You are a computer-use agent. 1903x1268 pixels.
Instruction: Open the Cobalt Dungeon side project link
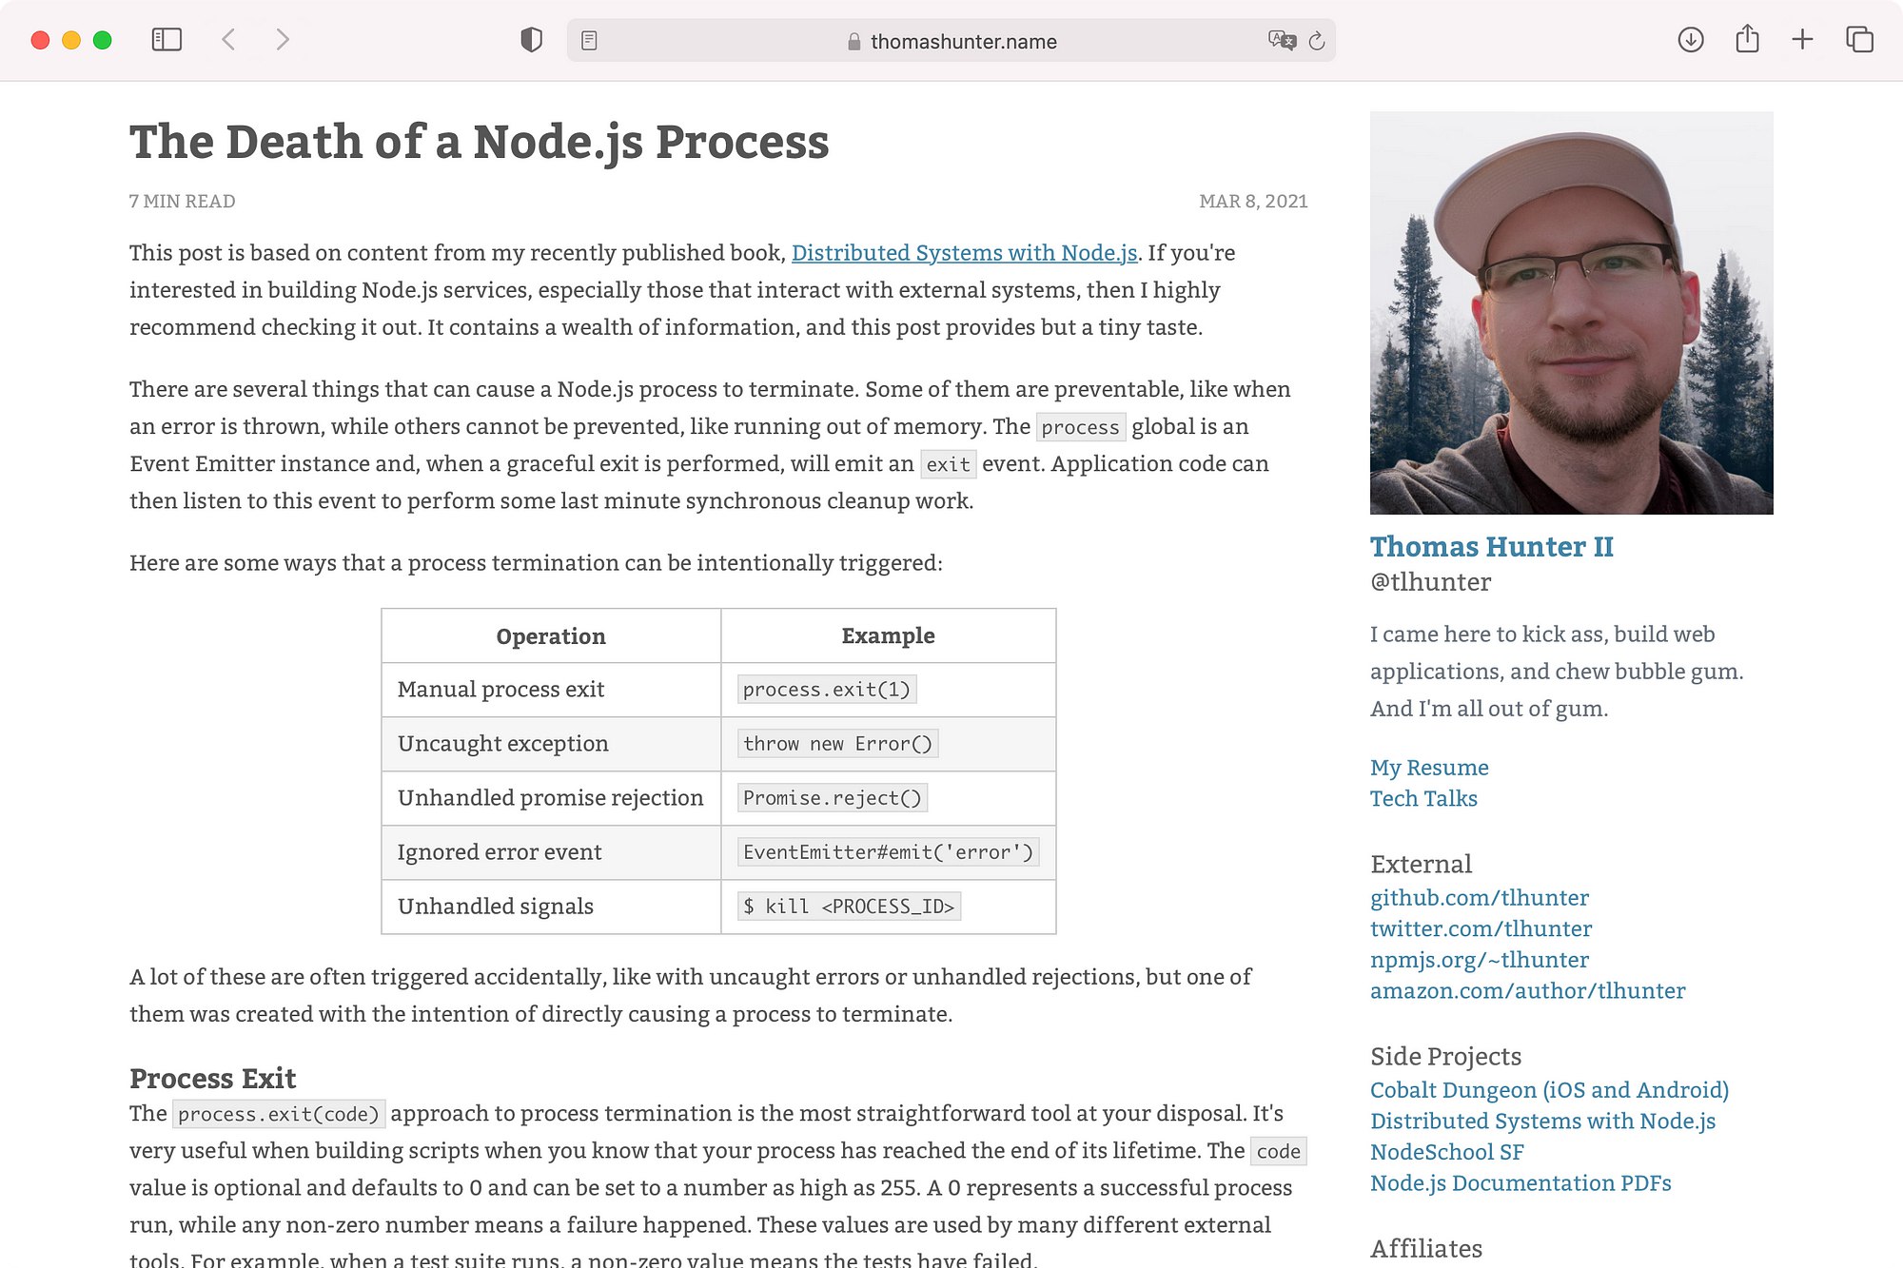point(1549,1090)
